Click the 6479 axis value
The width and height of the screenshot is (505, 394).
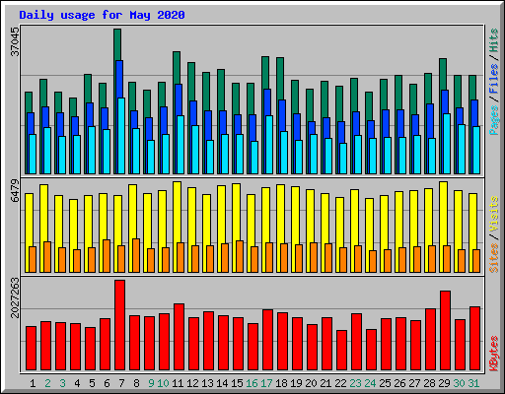[x=15, y=190]
